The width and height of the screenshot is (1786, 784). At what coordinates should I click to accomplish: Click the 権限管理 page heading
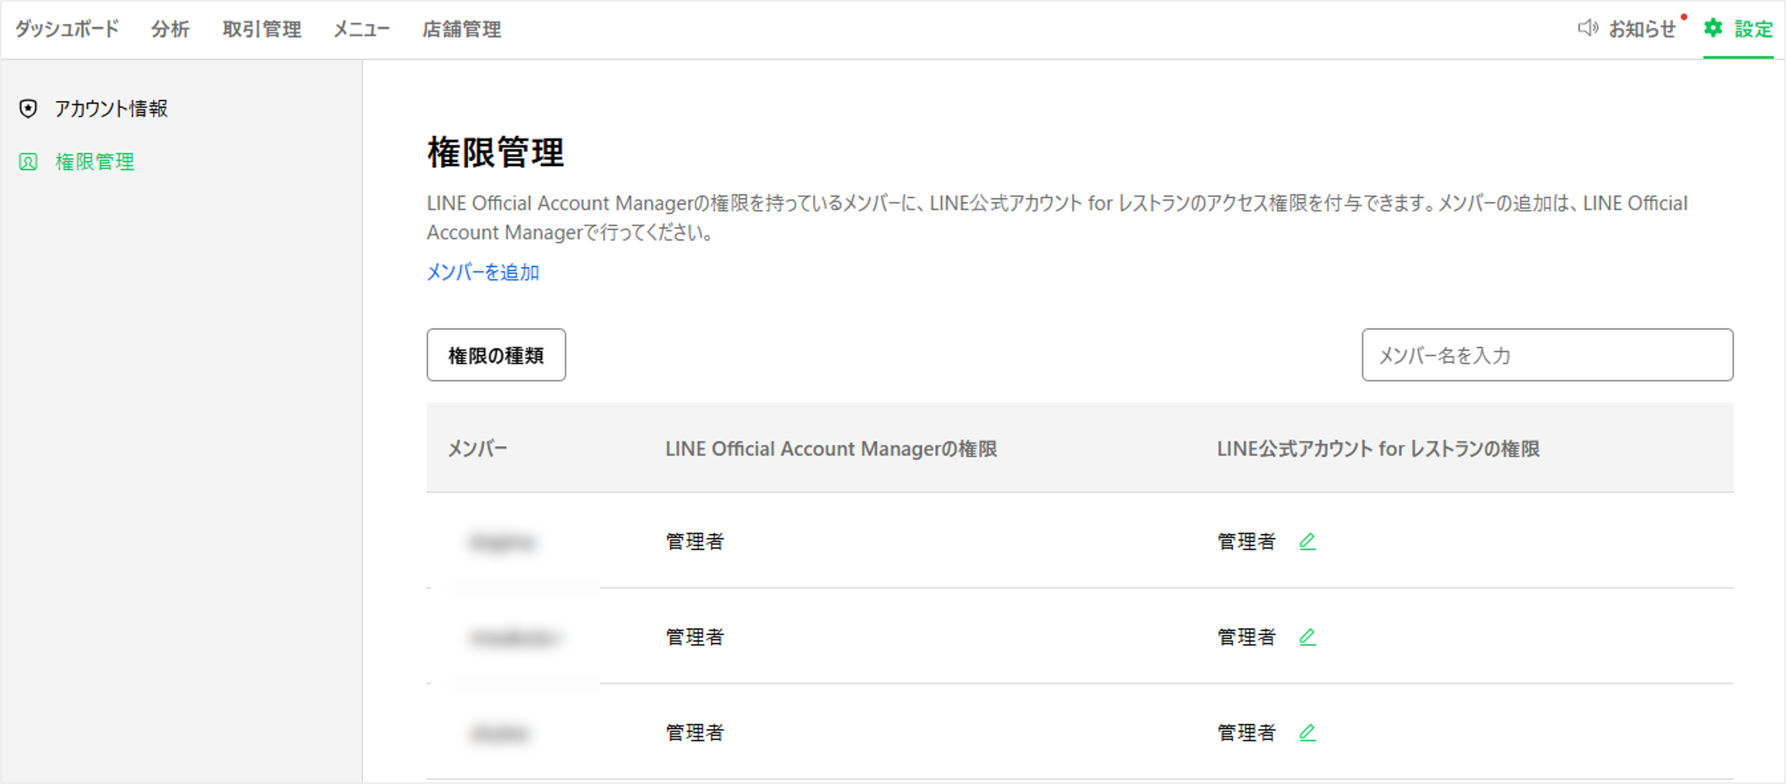(x=495, y=152)
